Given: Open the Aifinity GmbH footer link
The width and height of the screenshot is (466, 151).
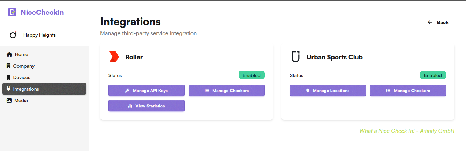Looking at the screenshot, I should point(437,131).
